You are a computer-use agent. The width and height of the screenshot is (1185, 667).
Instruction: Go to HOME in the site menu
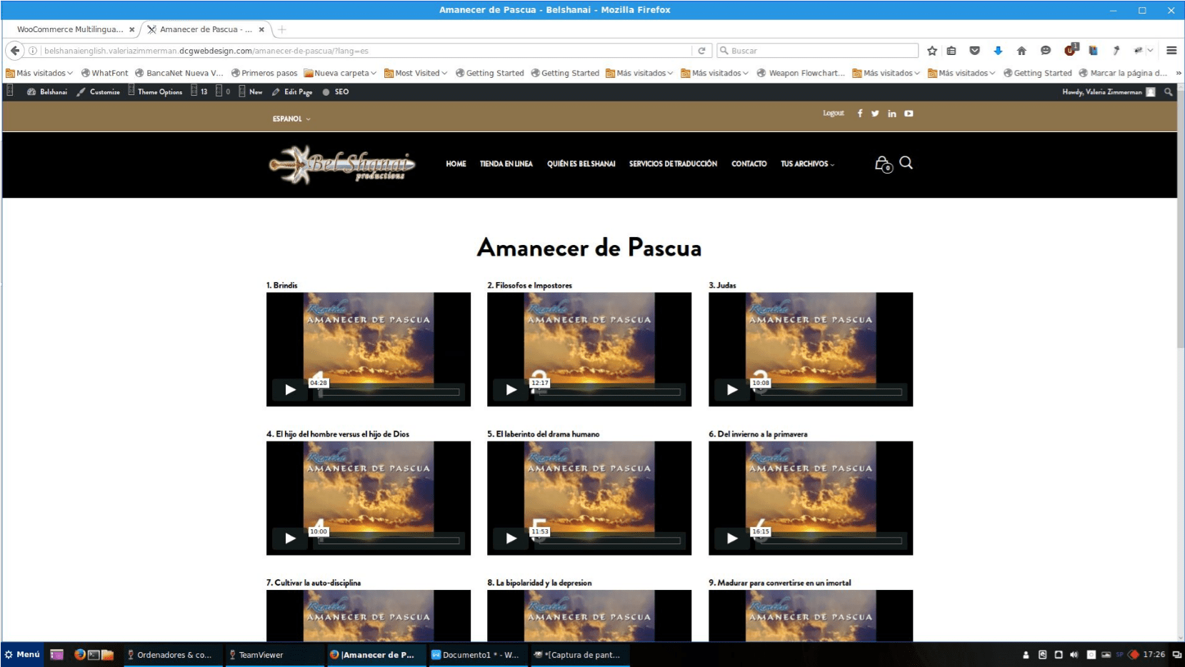tap(456, 164)
